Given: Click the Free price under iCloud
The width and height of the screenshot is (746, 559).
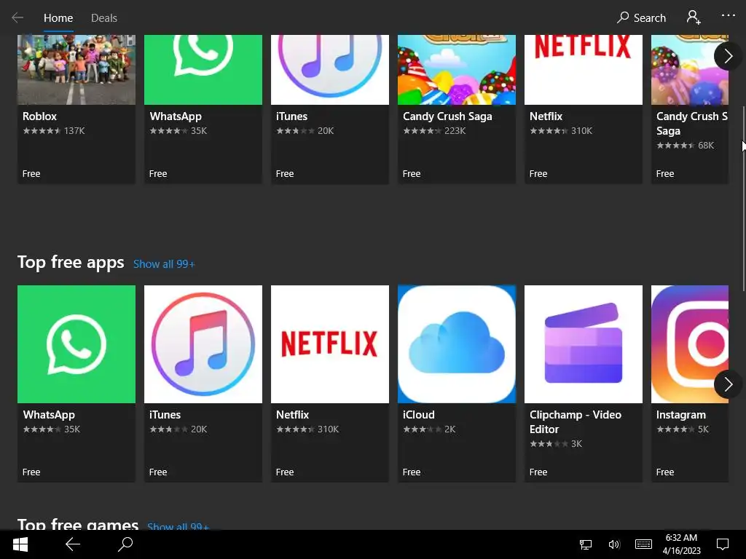Looking at the screenshot, I should click(x=412, y=472).
